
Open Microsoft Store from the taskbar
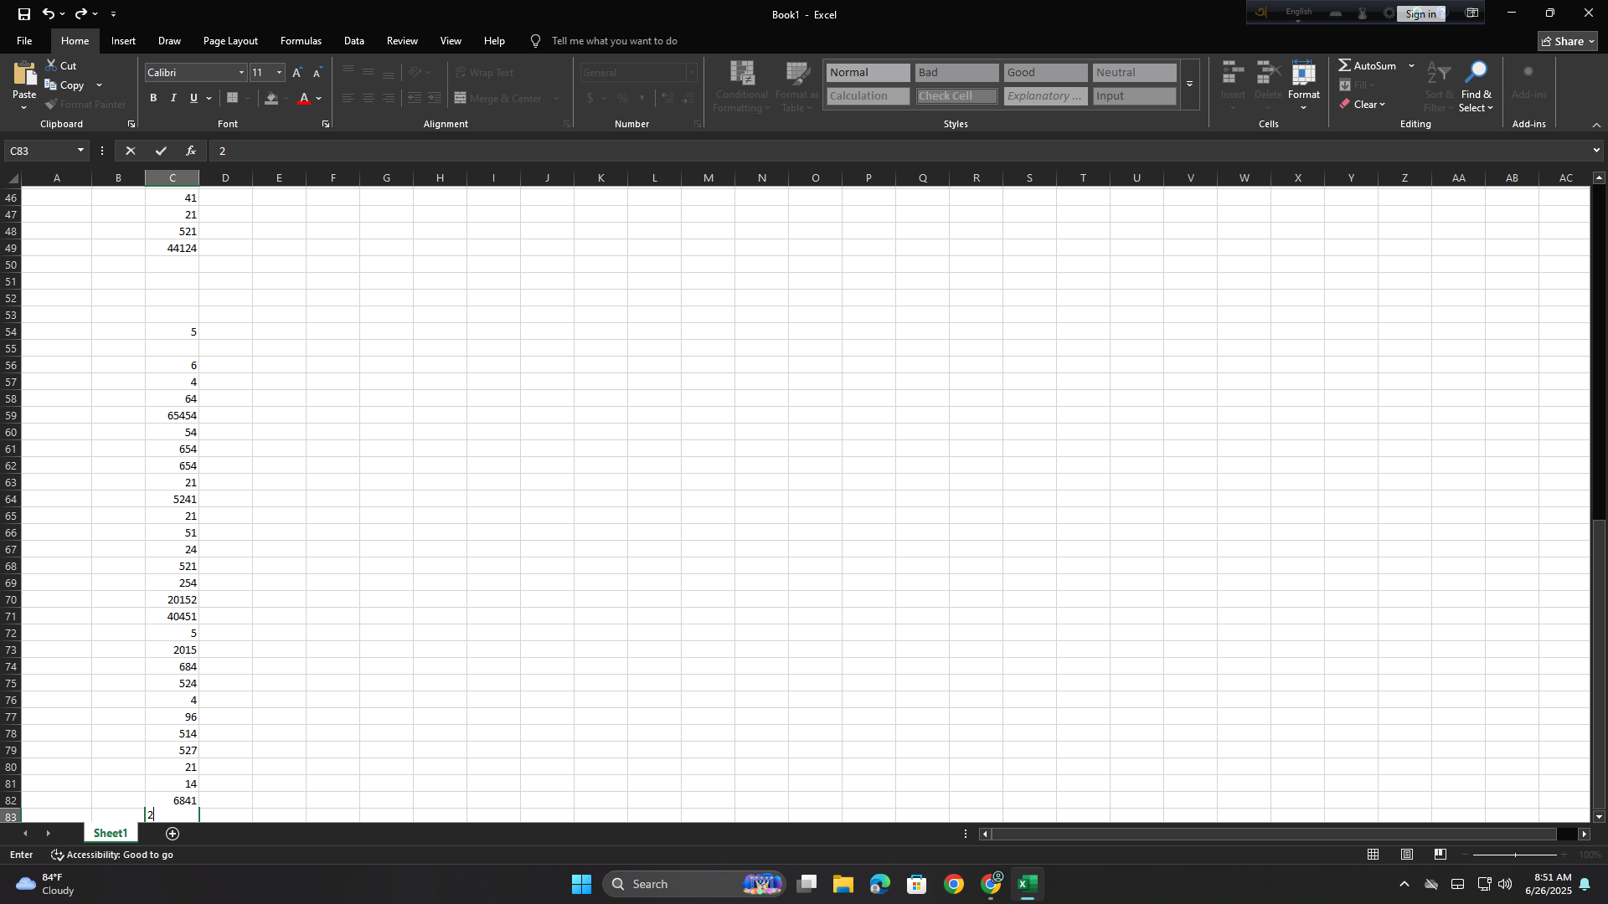(x=917, y=884)
